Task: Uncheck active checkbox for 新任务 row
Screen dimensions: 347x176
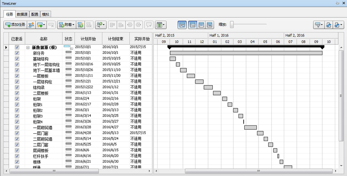Action: [x=17, y=53]
